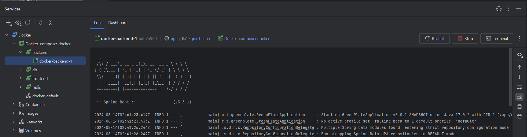
Task: Click the crosshair locate icon in Services header
Action: pyautogui.click(x=499, y=9)
